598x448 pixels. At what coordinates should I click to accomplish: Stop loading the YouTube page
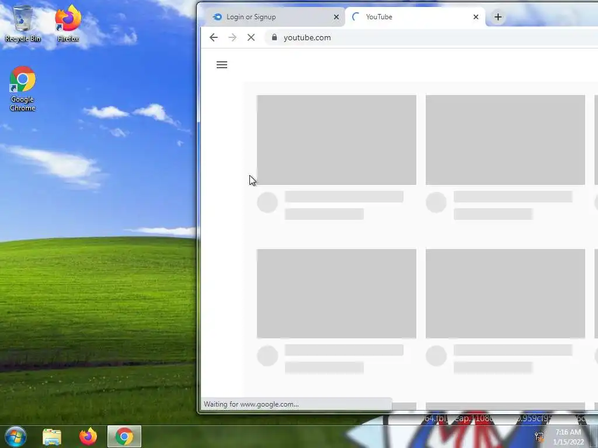(x=251, y=37)
